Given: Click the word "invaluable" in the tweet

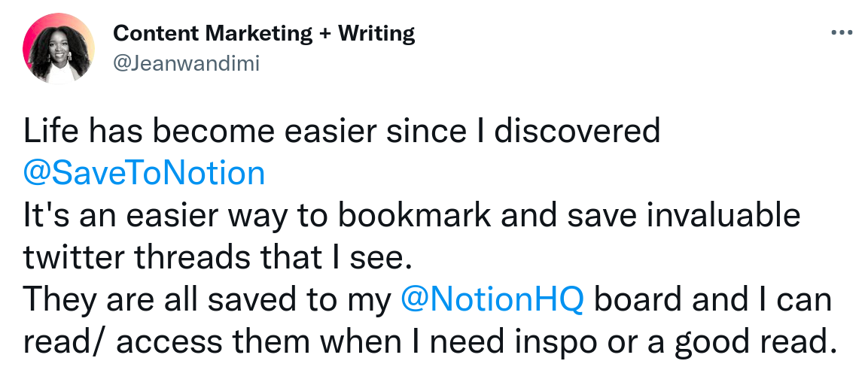Looking at the screenshot, I should click(723, 216).
